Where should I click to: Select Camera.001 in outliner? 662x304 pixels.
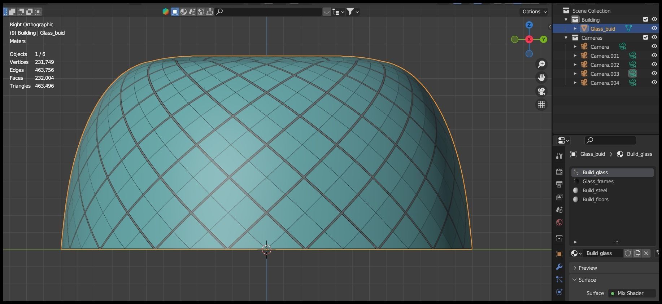(605, 56)
